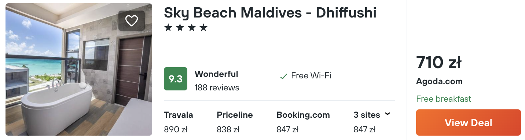Open the 3 sites price list
The height and width of the screenshot is (140, 525).
(372, 122)
